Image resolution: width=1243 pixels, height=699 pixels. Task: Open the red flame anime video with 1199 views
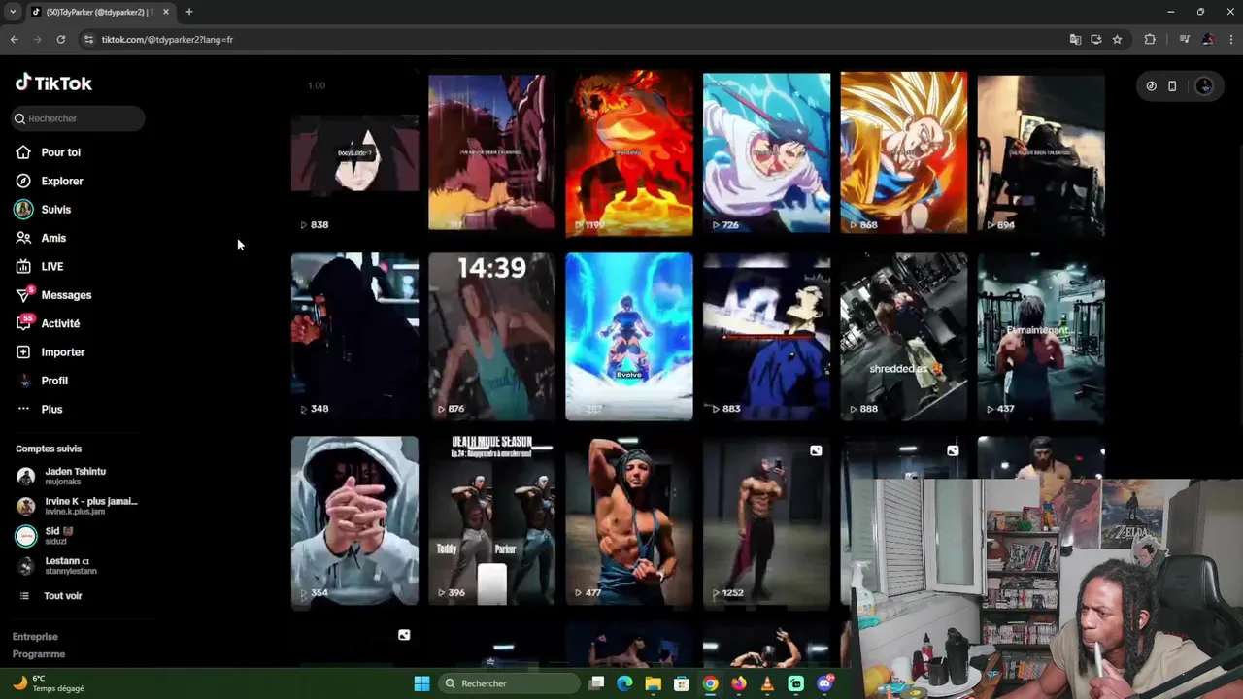tap(629, 153)
